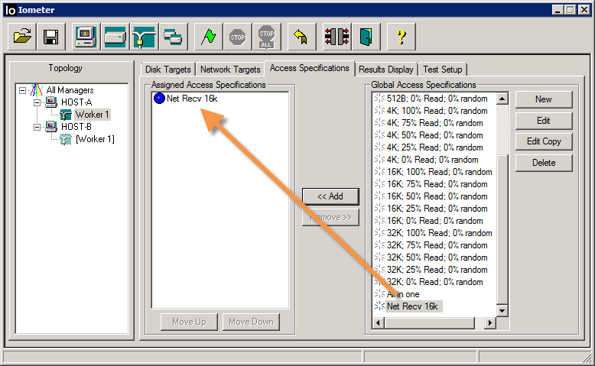Save the test configuration file
This screenshot has height=366, width=595.
(x=51, y=36)
